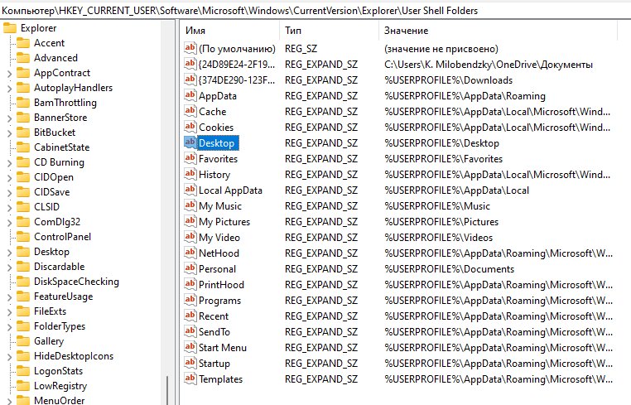
Task: Click the string icon beside Start Menu
Action: tap(190, 346)
